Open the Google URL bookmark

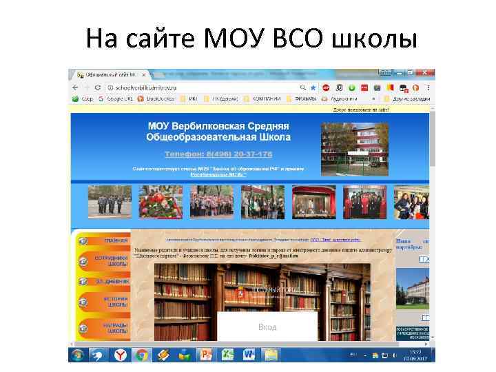tap(116, 99)
